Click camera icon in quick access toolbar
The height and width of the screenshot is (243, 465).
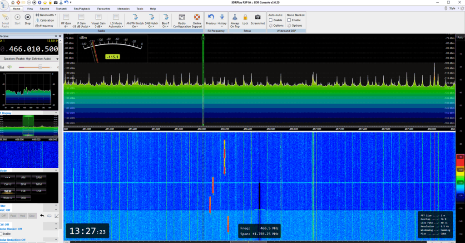(55, 2)
